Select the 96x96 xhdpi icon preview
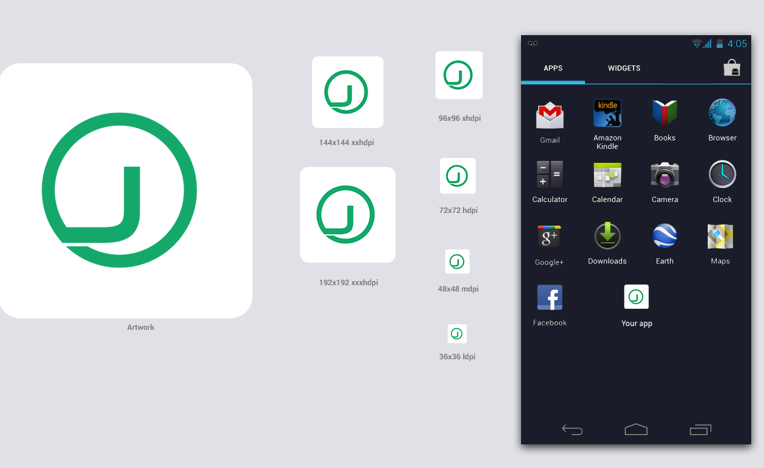Viewport: 764px width, 468px height. click(458, 75)
